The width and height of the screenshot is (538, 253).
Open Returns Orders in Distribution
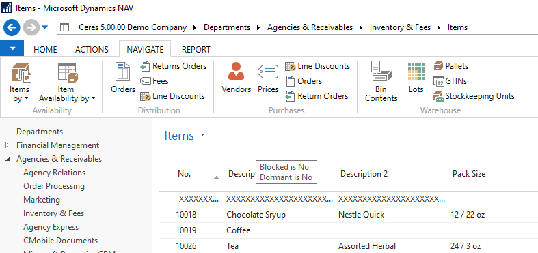[x=173, y=66]
